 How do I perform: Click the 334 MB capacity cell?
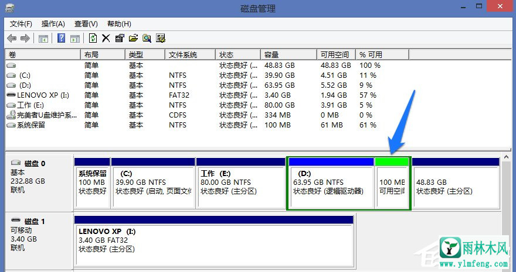[277, 115]
